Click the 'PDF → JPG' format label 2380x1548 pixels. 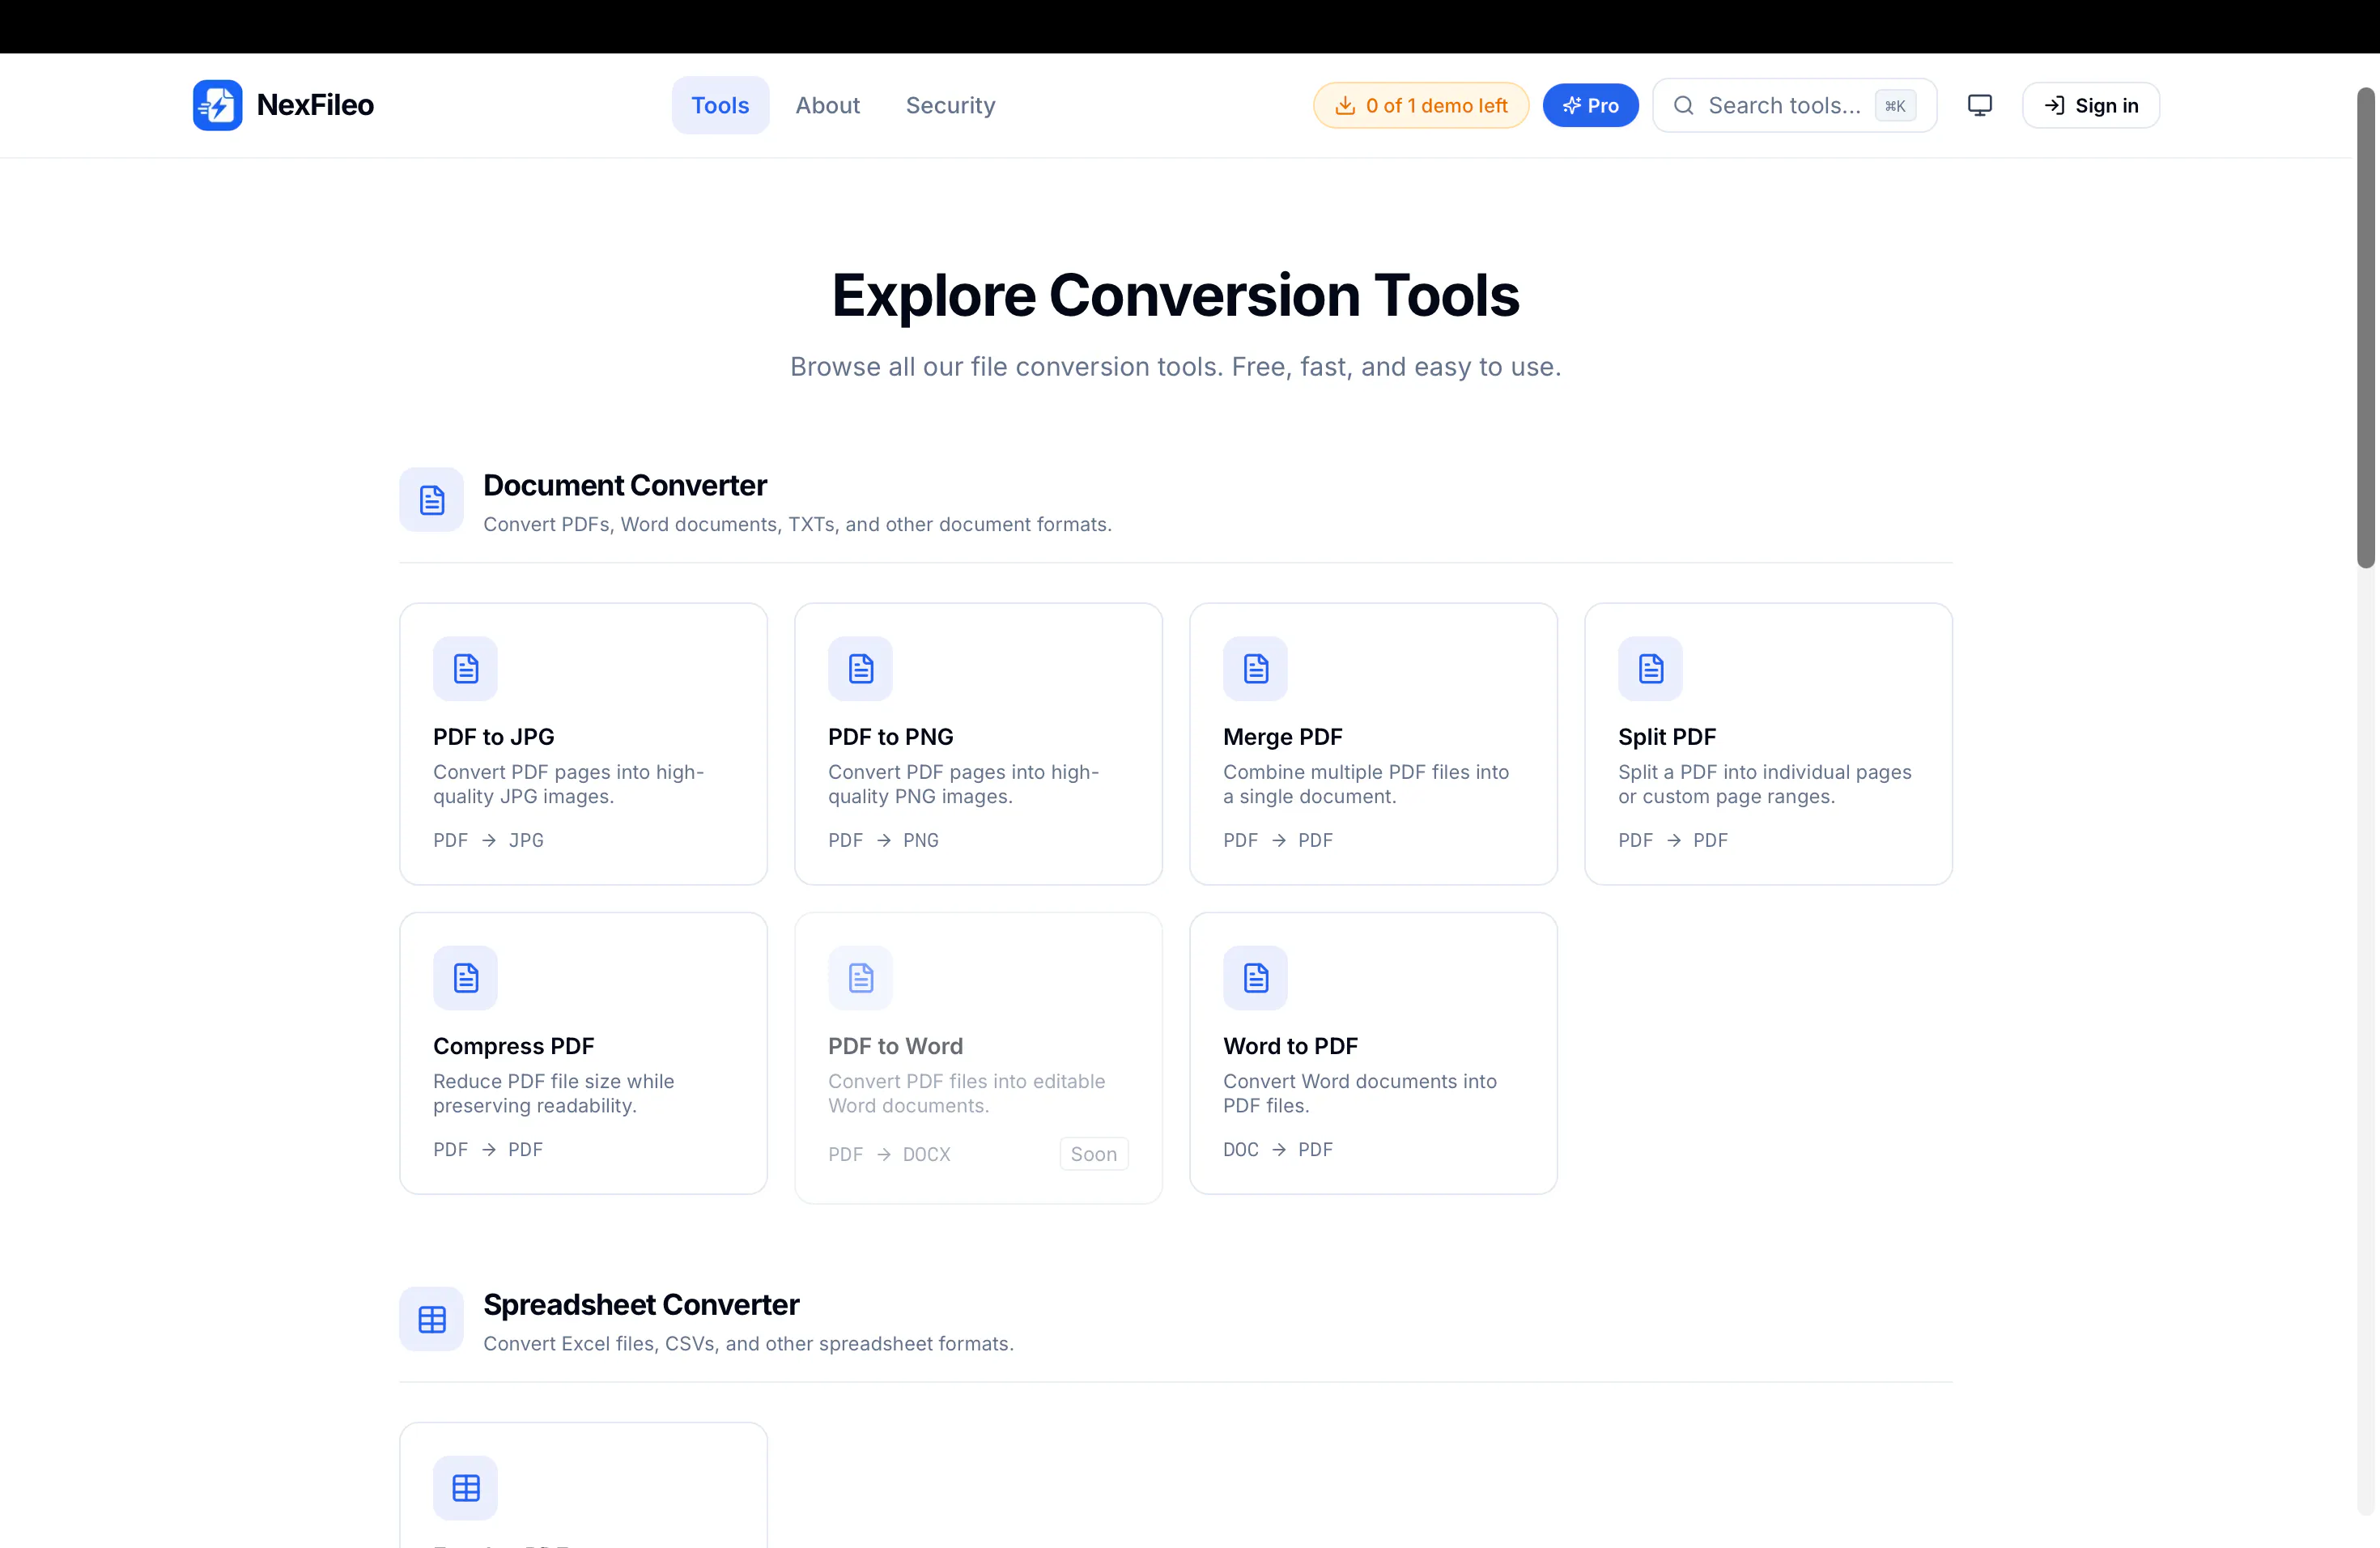click(x=488, y=840)
